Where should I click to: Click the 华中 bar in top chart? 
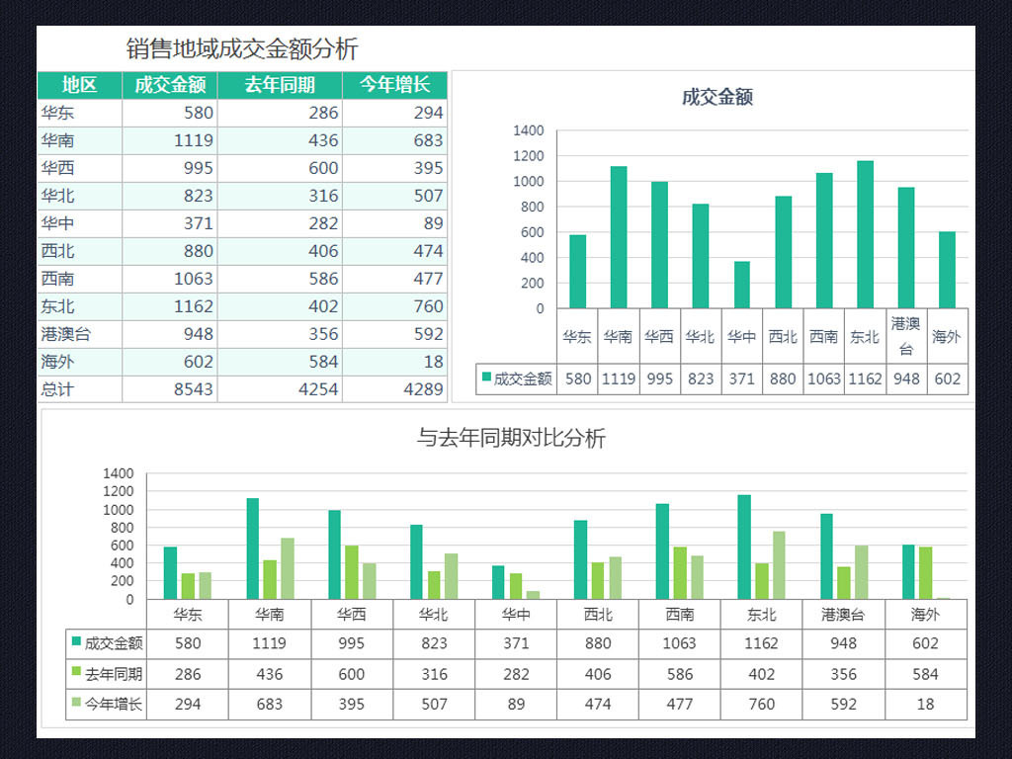pos(741,285)
